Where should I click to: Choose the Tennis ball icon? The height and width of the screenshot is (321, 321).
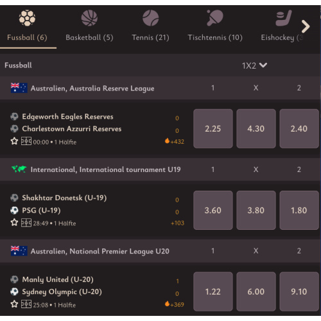click(x=151, y=18)
